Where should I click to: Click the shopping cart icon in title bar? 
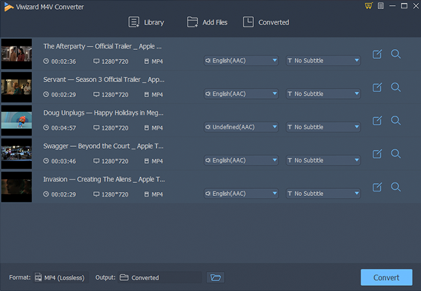369,6
